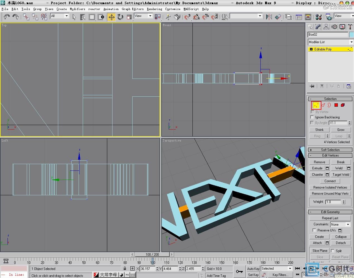The image size is (354, 278).
Task: Activate the Select and Move tool
Action: pyautogui.click(x=111, y=17)
